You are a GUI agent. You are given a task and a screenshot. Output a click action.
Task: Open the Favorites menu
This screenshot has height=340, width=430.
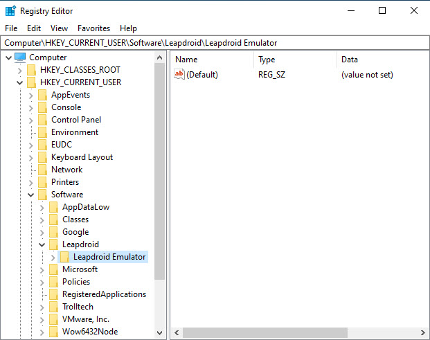(93, 28)
